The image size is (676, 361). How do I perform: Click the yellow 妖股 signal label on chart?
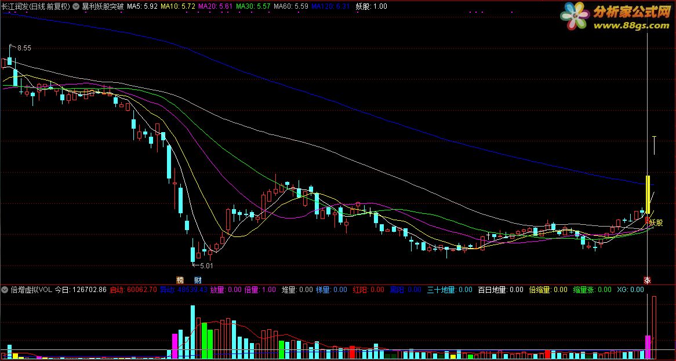656,223
